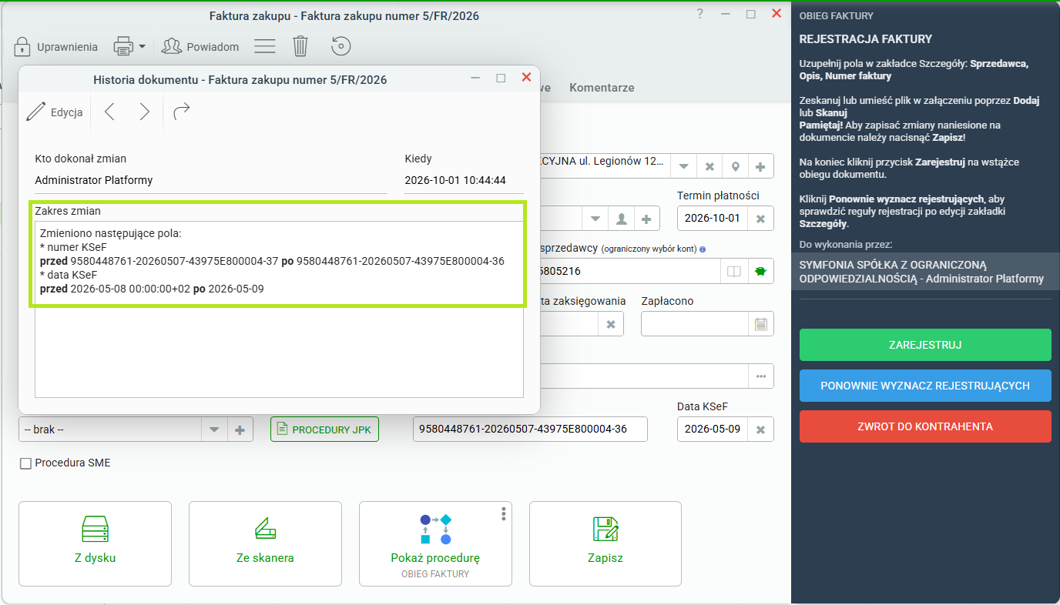This screenshot has width=1060, height=605.
Task: Click the trash delete icon
Action: [x=300, y=46]
